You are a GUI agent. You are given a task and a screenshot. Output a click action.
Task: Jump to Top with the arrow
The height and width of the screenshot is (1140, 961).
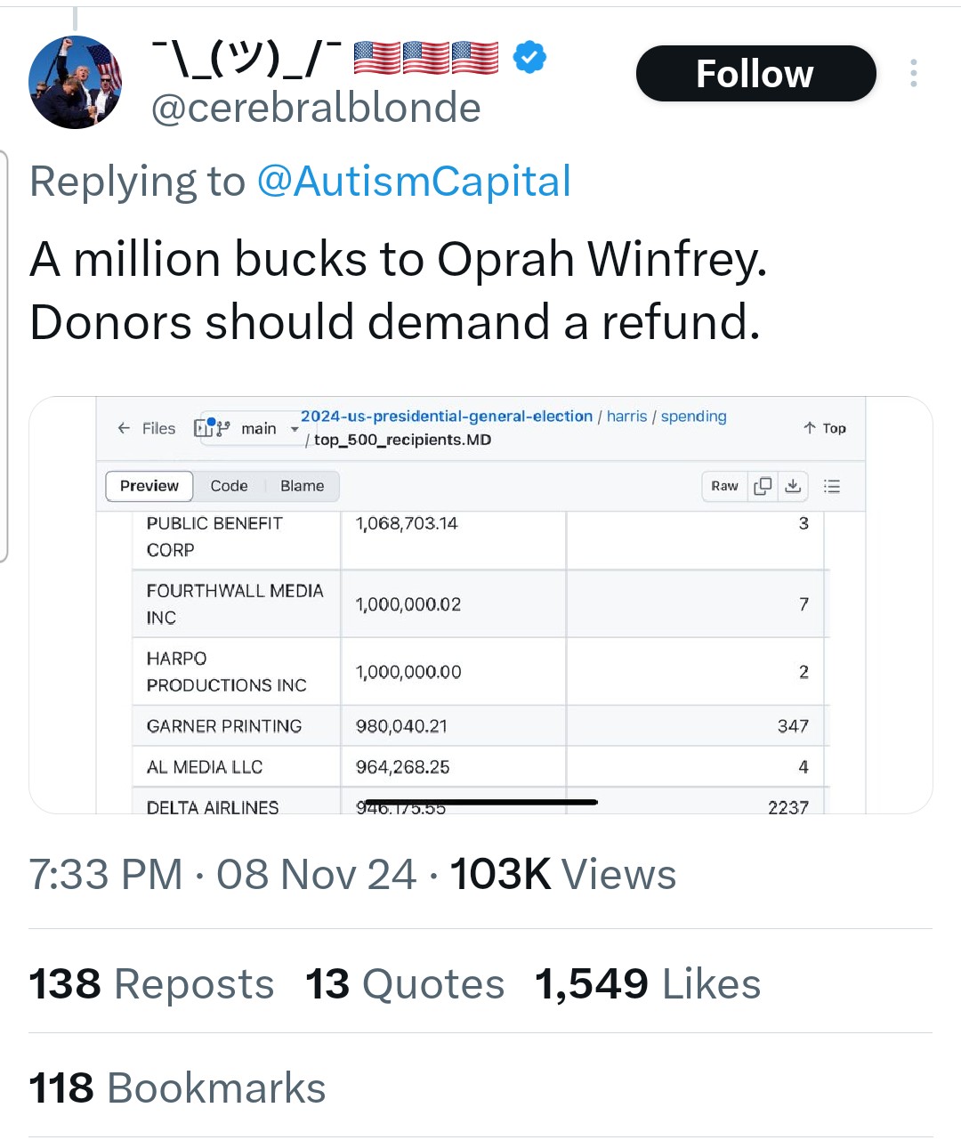pyautogui.click(x=824, y=428)
